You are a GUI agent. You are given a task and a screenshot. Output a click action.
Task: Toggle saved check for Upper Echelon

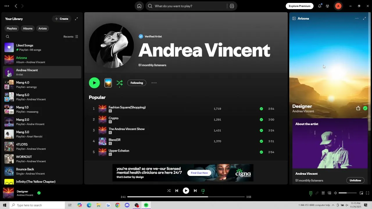[x=261, y=152]
